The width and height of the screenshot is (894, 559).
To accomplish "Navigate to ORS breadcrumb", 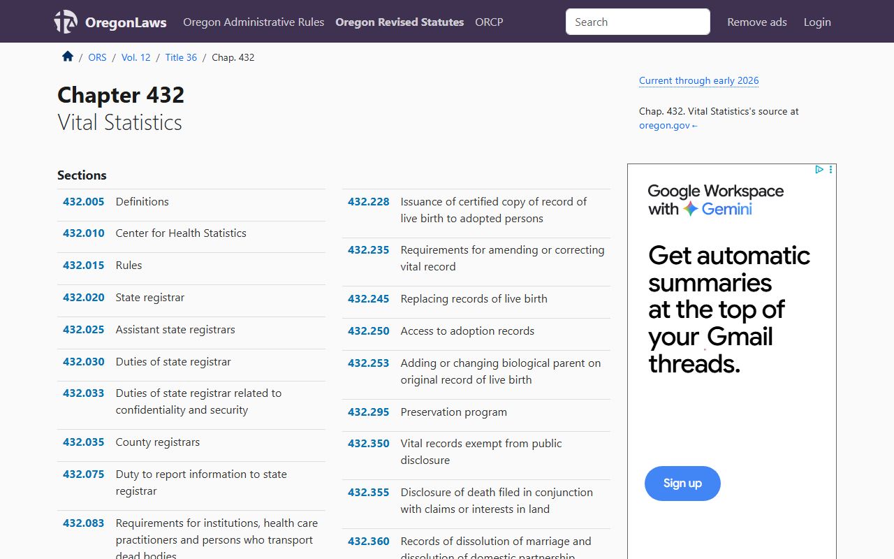I will click(97, 57).
